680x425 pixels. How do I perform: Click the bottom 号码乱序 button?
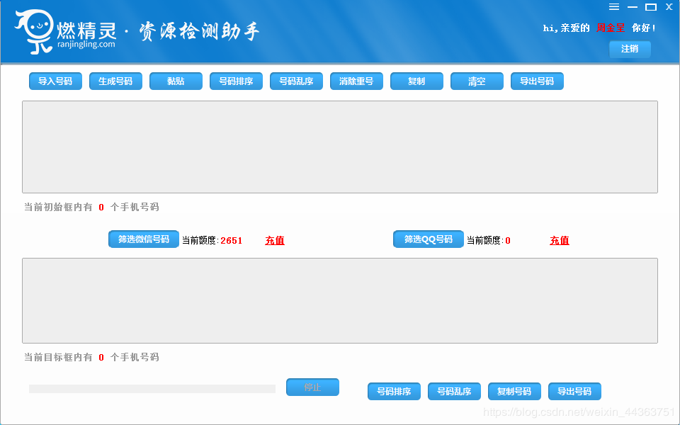(454, 391)
